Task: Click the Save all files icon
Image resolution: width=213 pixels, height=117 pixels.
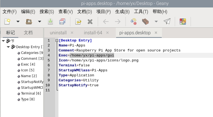Action: click(x=62, y=22)
